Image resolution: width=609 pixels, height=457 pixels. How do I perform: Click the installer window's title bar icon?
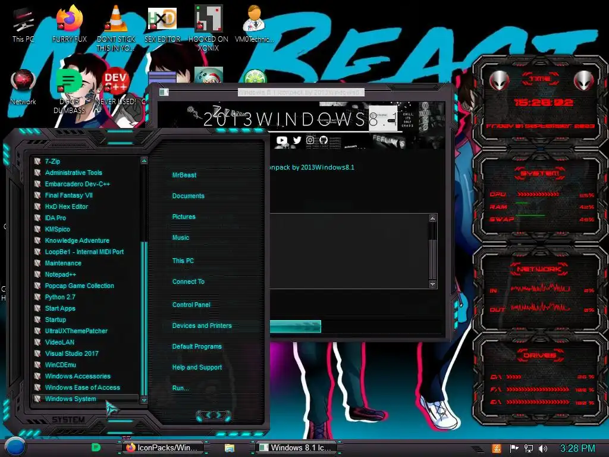(x=164, y=92)
